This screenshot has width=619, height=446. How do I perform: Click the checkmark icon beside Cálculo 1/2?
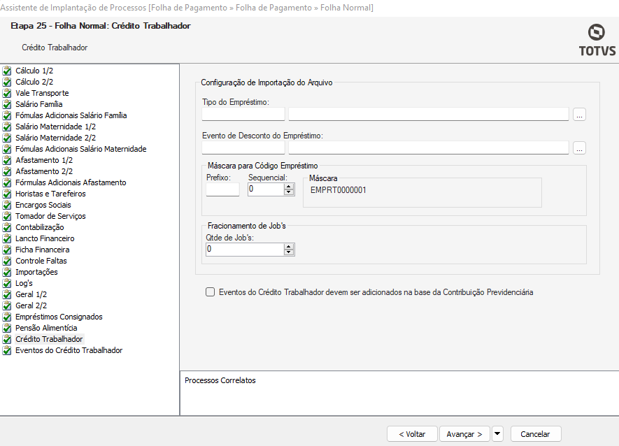[7, 71]
